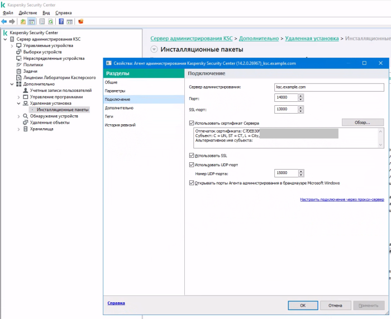Viewport: 391px width, 319px height.
Task: Click the refresh toolbar icon
Action: coord(50,22)
